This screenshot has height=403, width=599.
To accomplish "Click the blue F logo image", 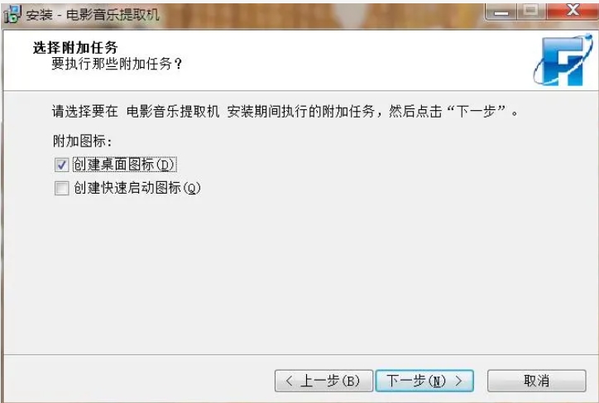I will pyautogui.click(x=563, y=60).
